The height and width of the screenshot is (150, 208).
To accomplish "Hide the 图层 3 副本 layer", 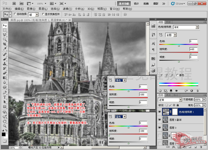I will [x=160, y=120].
